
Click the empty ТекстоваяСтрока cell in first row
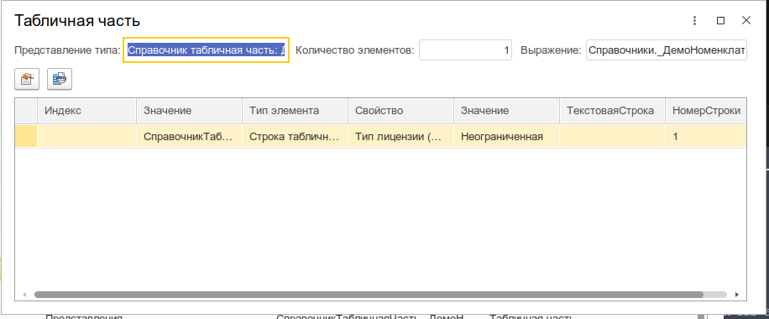pyautogui.click(x=613, y=137)
